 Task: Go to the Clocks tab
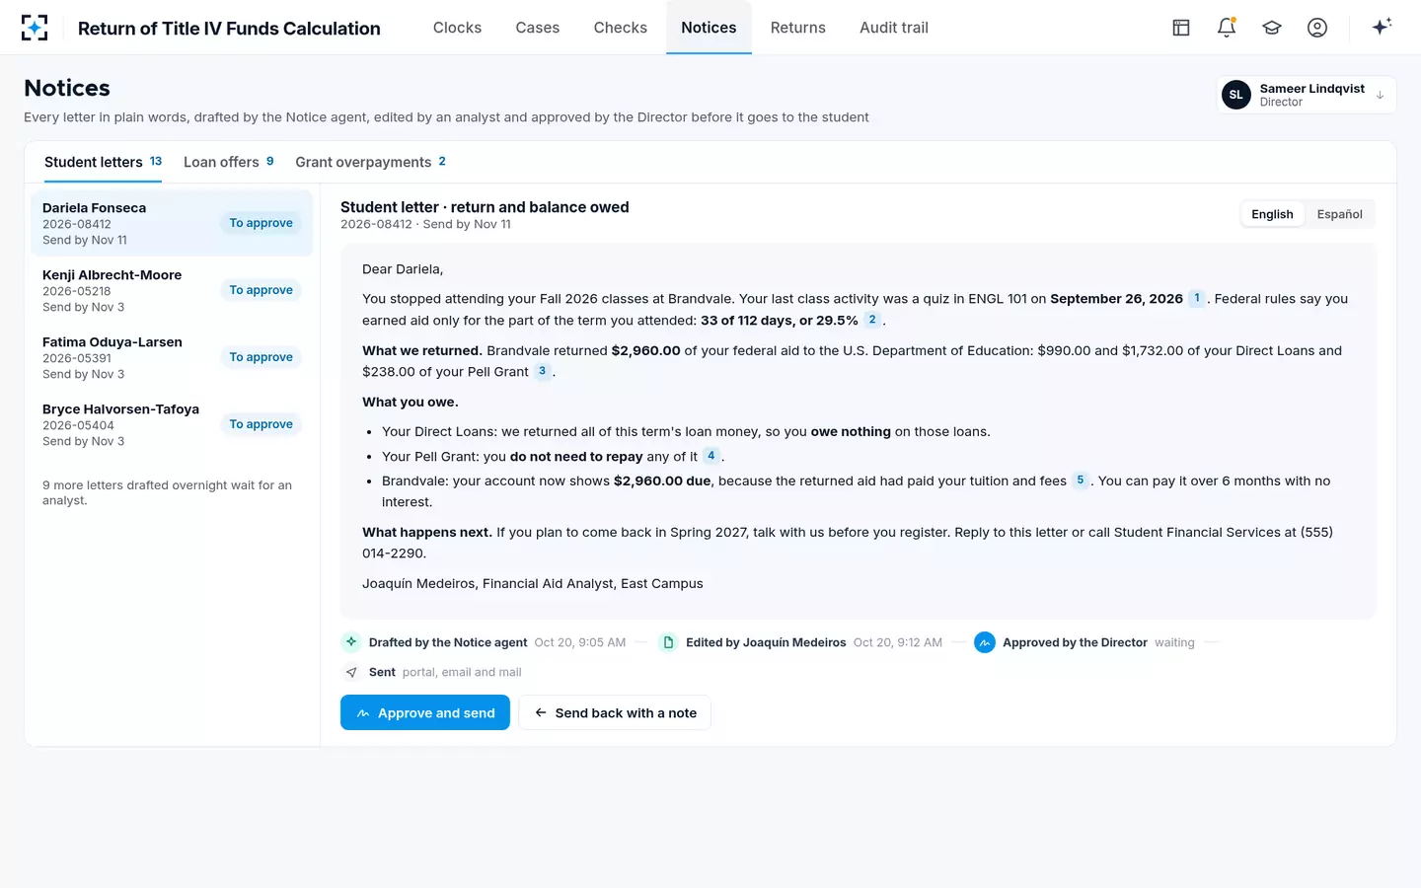click(x=457, y=28)
